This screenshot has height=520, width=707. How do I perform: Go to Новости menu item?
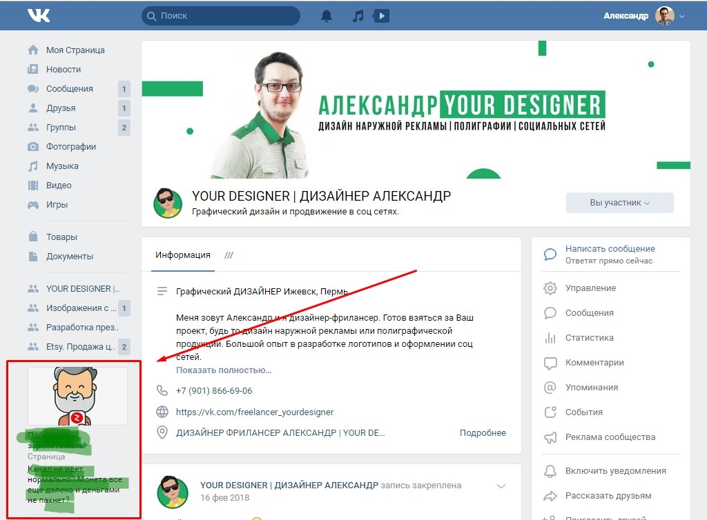(x=64, y=70)
